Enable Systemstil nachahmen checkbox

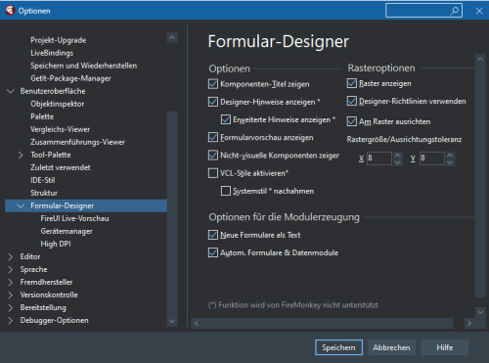(x=226, y=191)
